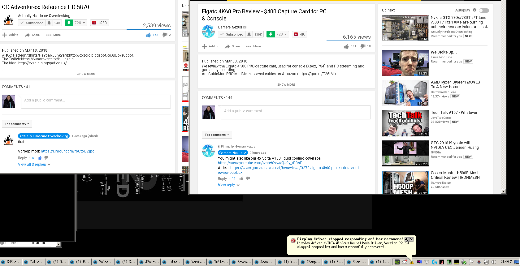
Task: Like the OC Adventures HD 5870 video
Action: (148, 35)
